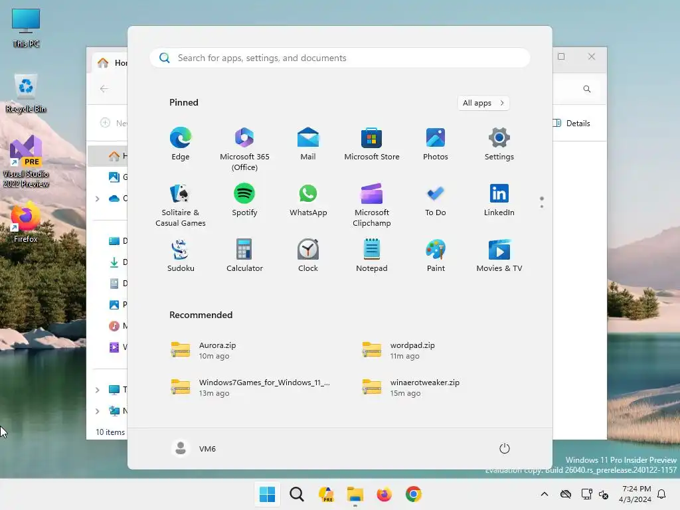Maximize the File Explorer window

[561, 56]
